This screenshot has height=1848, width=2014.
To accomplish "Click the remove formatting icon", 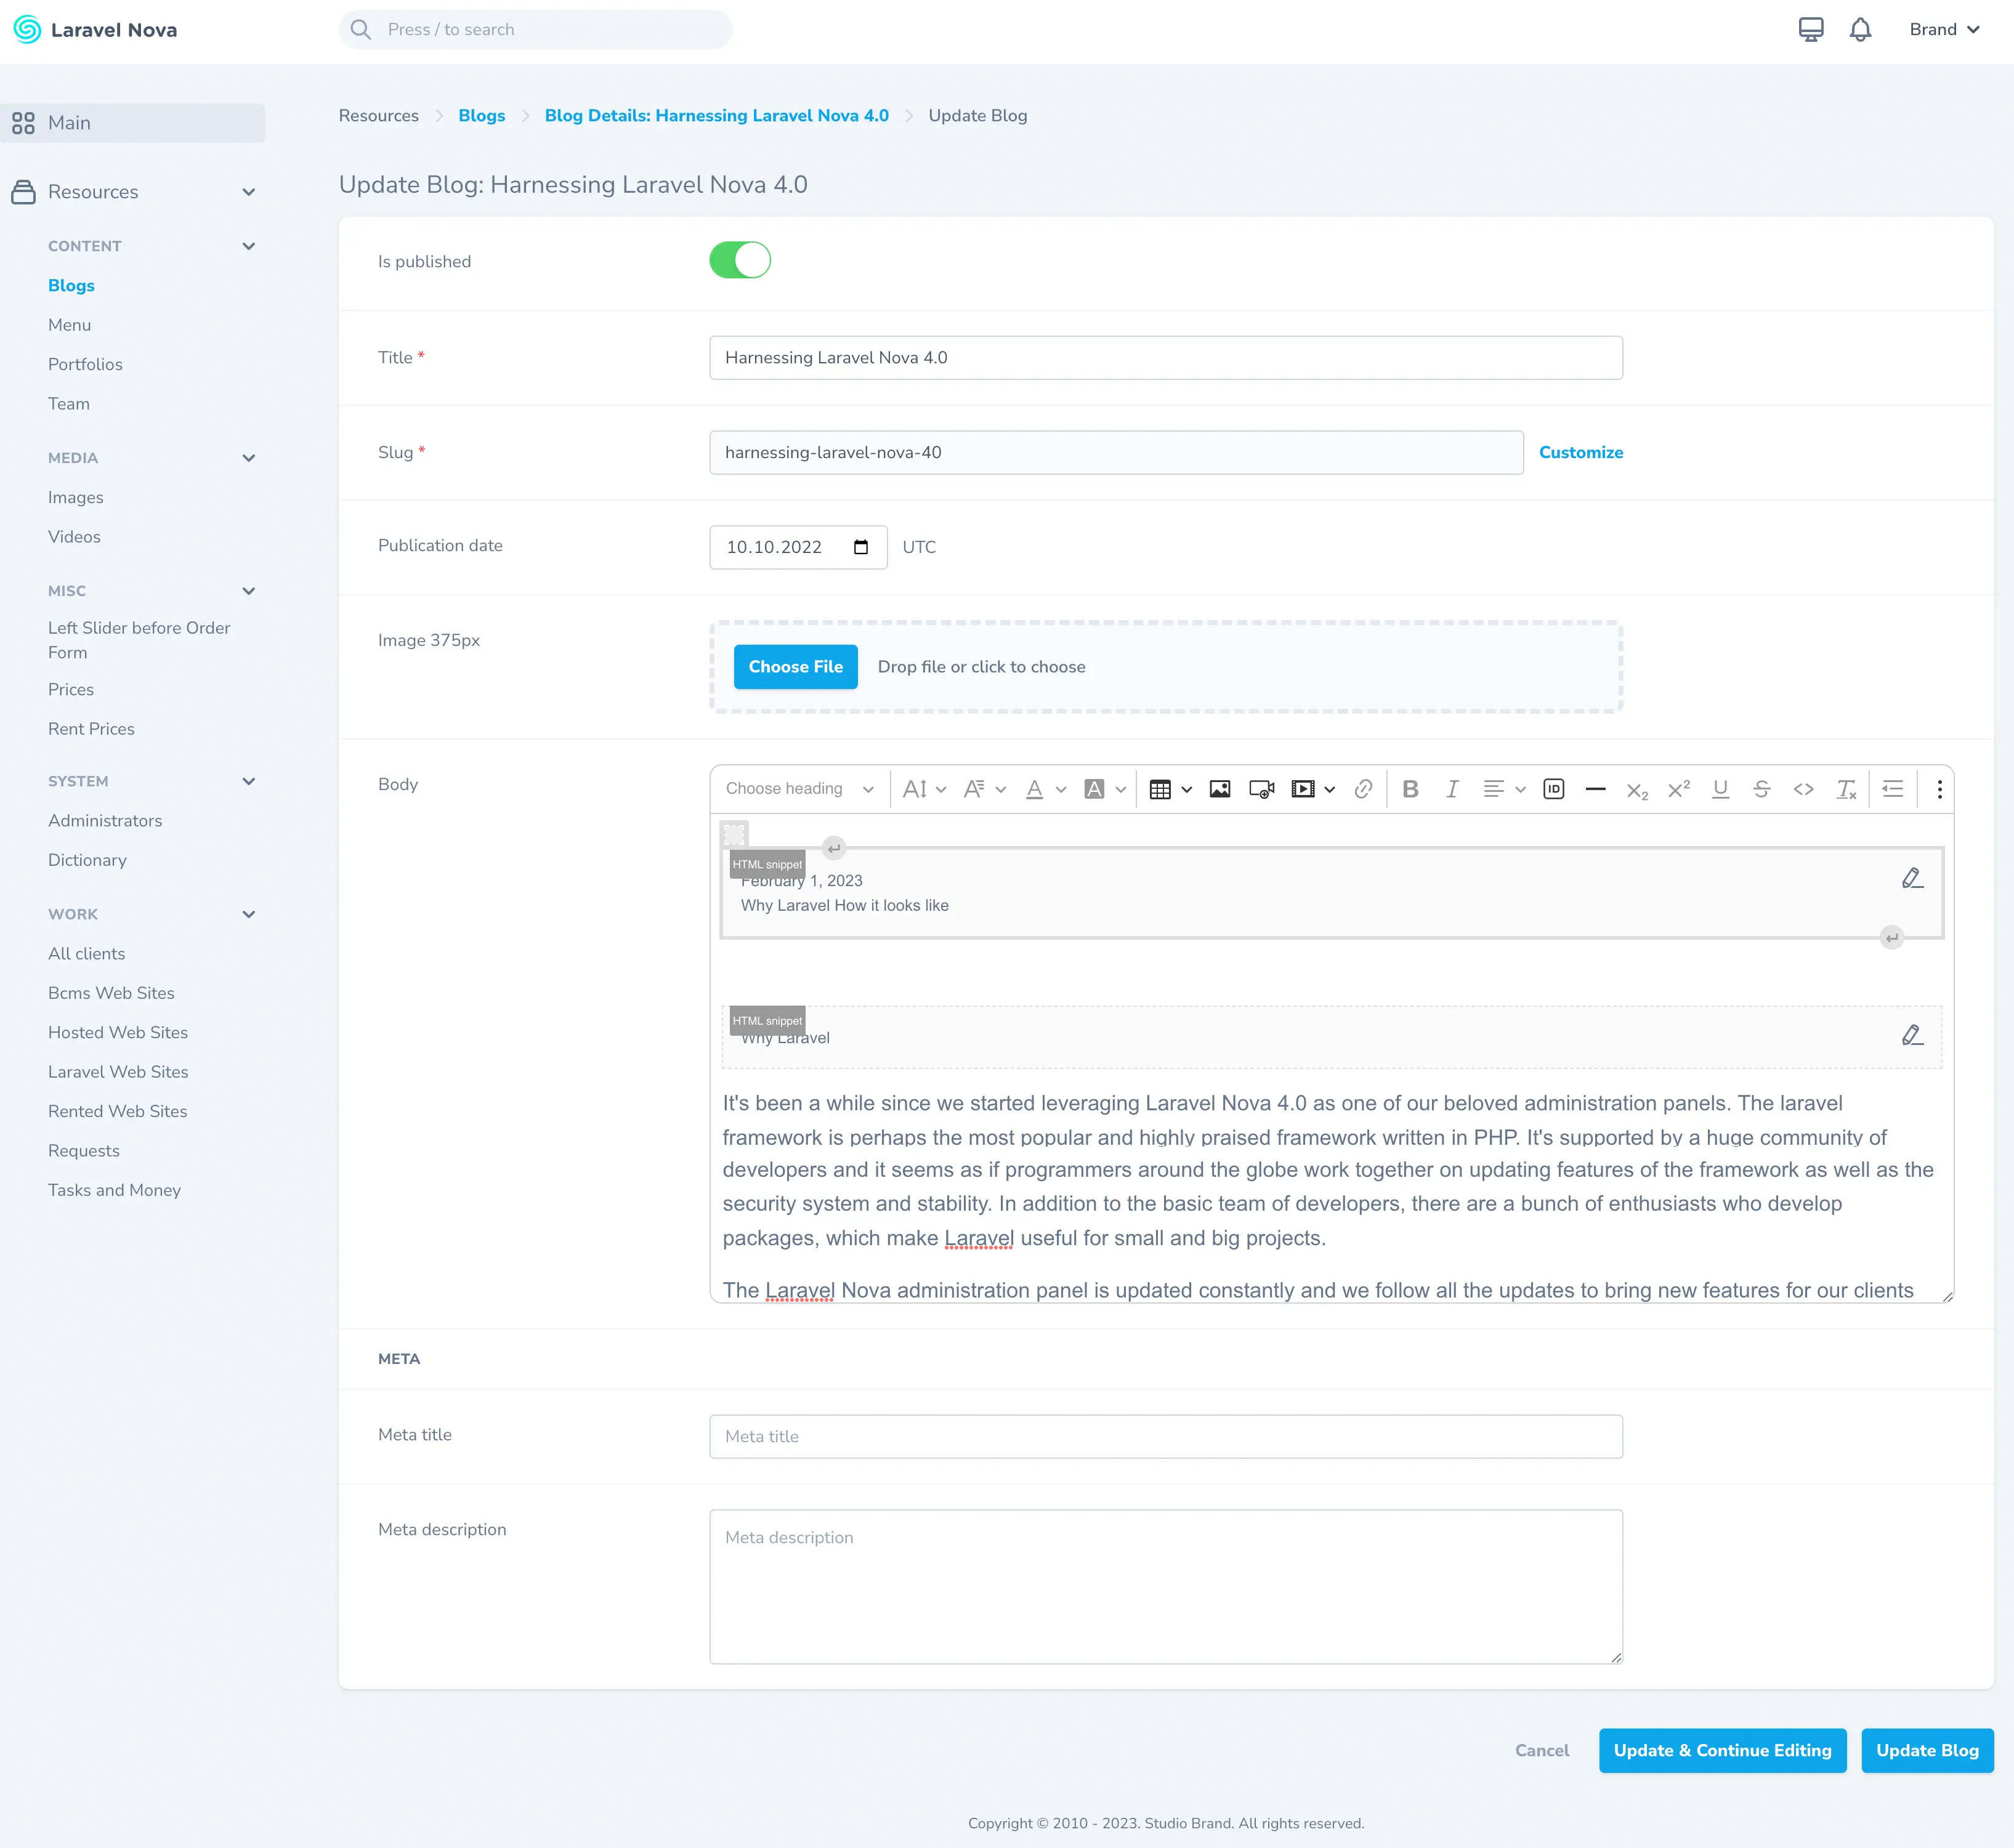I will click(1846, 789).
